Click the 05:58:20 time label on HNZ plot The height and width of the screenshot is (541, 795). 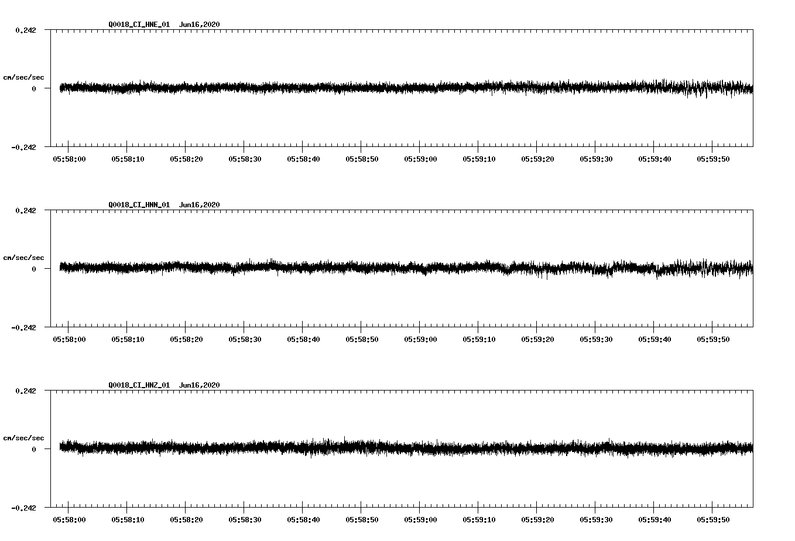coord(186,520)
